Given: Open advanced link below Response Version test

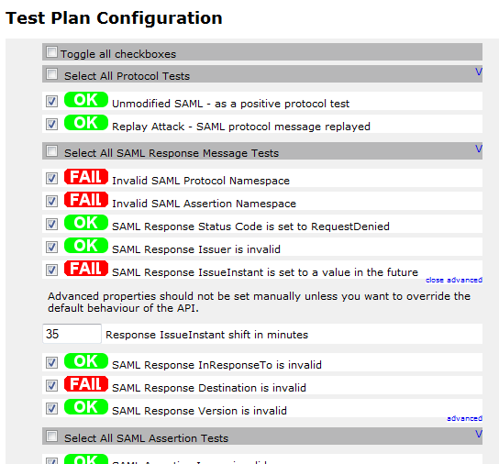Looking at the screenshot, I should pos(464,418).
